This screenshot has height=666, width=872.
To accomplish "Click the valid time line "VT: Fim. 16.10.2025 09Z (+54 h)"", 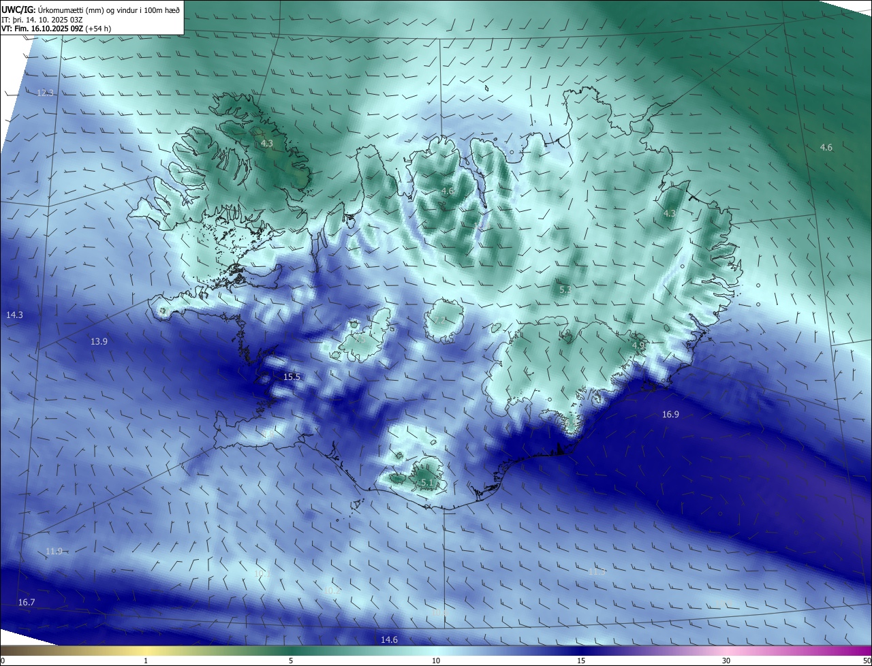I will pos(57,29).
